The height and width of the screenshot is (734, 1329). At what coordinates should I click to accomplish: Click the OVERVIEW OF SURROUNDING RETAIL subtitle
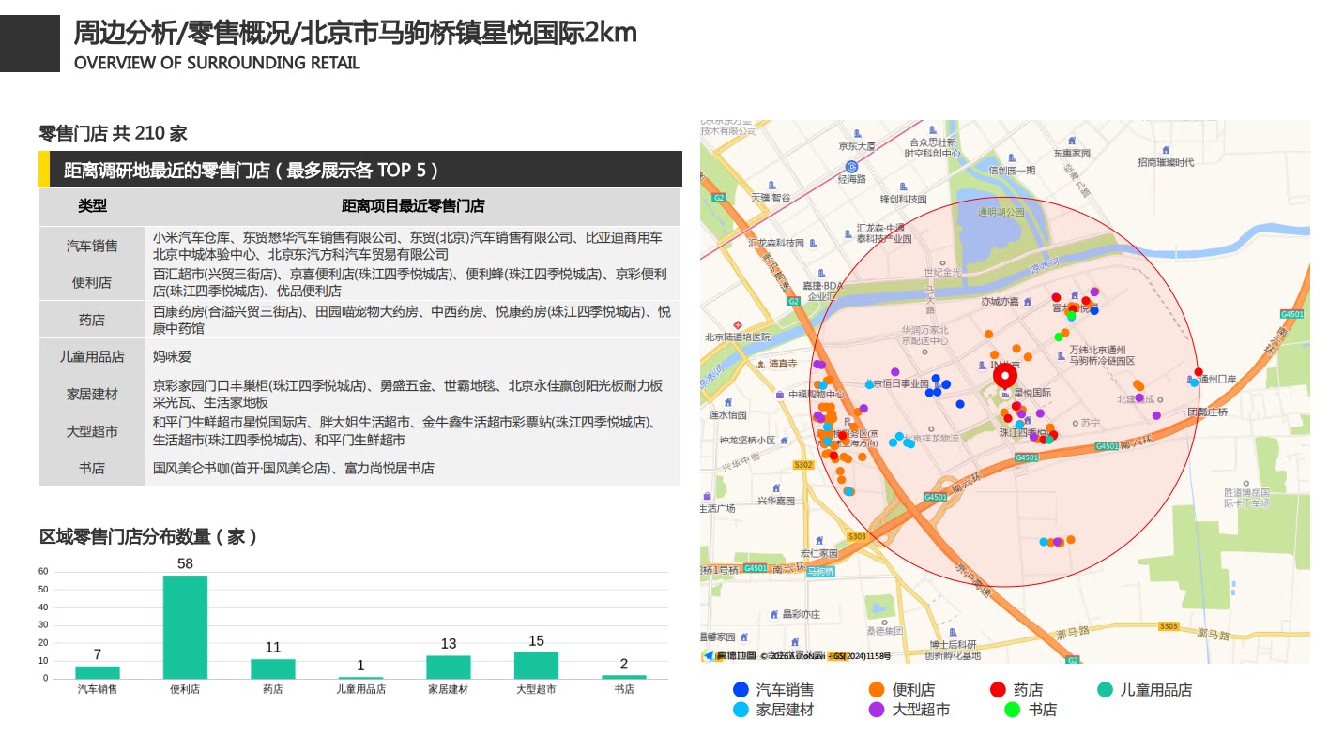pyautogui.click(x=217, y=63)
